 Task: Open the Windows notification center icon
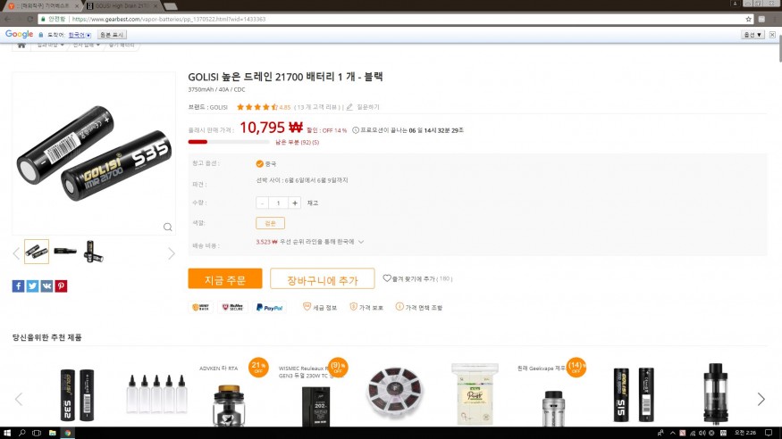click(x=769, y=433)
